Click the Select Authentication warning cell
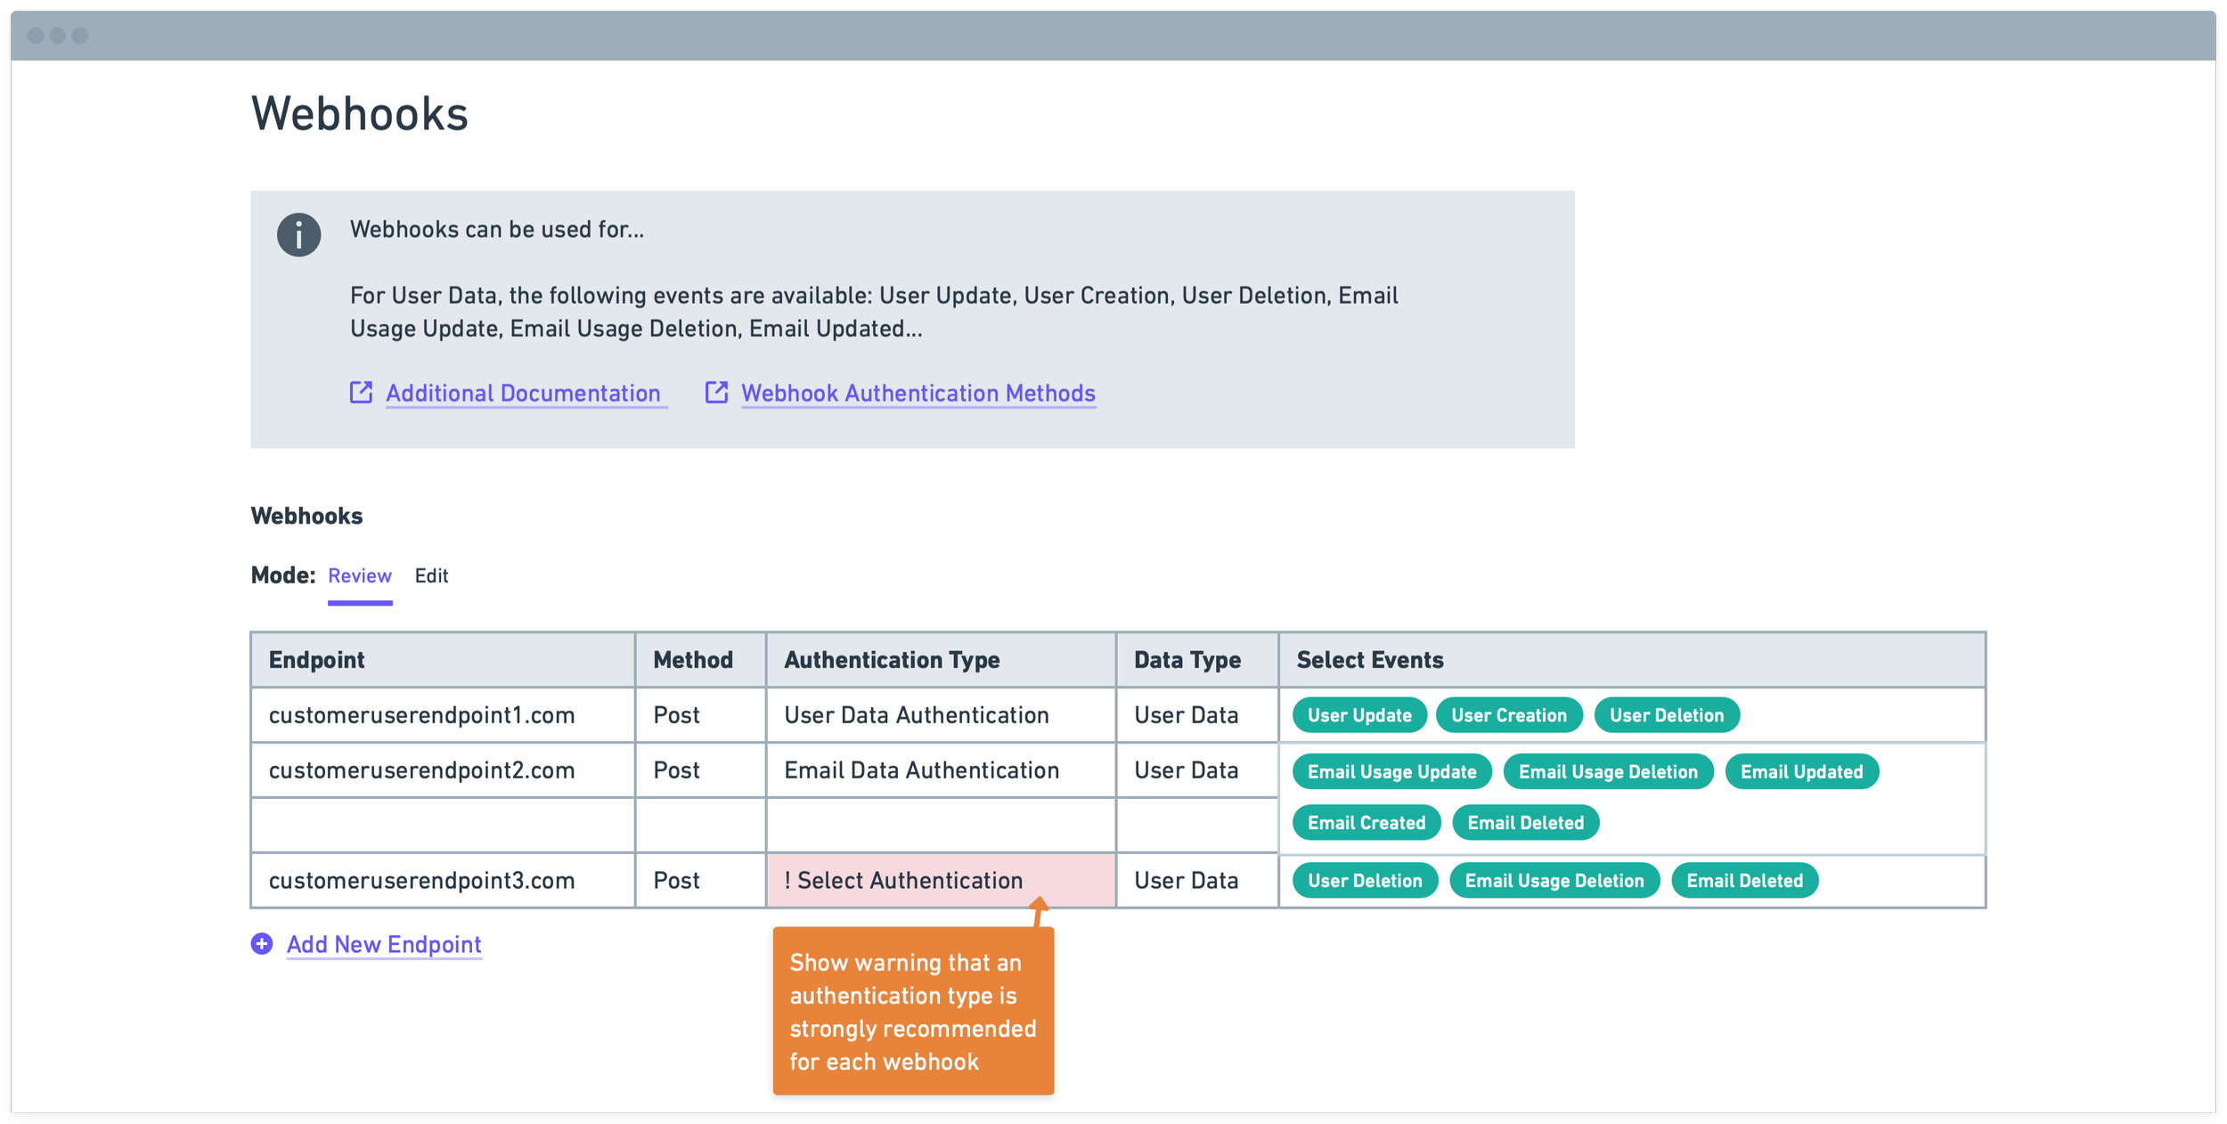The height and width of the screenshot is (1124, 2227). [940, 881]
